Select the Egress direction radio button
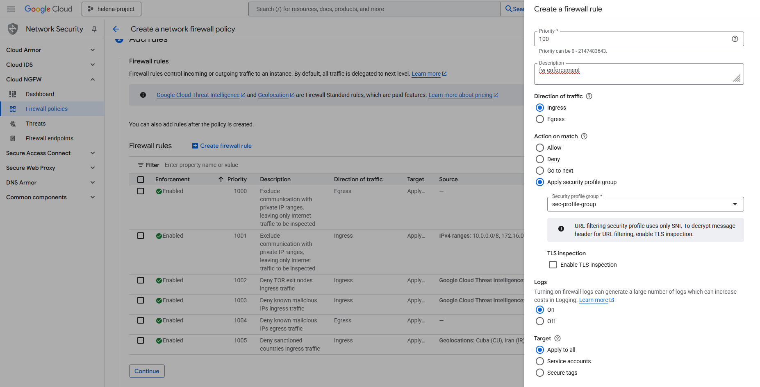The height and width of the screenshot is (387, 760). click(540, 119)
